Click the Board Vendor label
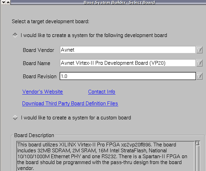Image resolution: width=206 pixels, height=171 pixels. [x=38, y=50]
